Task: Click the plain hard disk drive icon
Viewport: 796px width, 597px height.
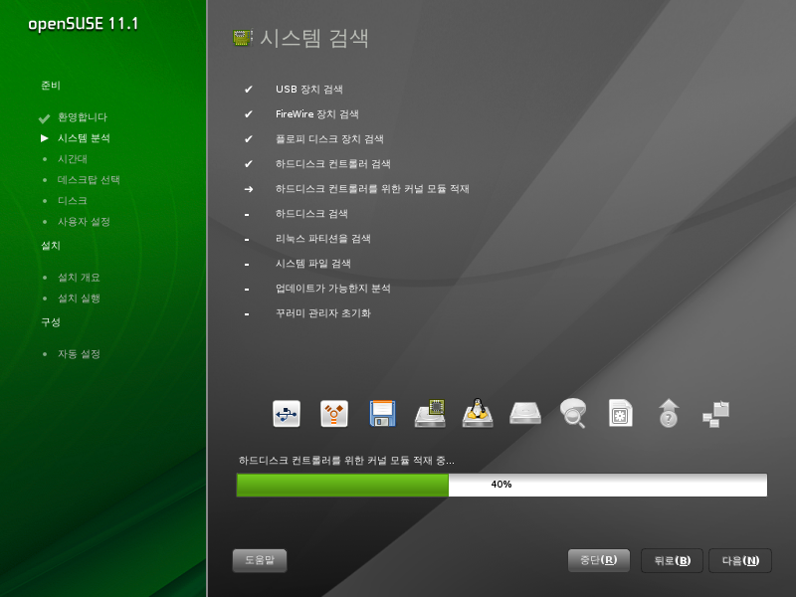Action: tap(525, 413)
